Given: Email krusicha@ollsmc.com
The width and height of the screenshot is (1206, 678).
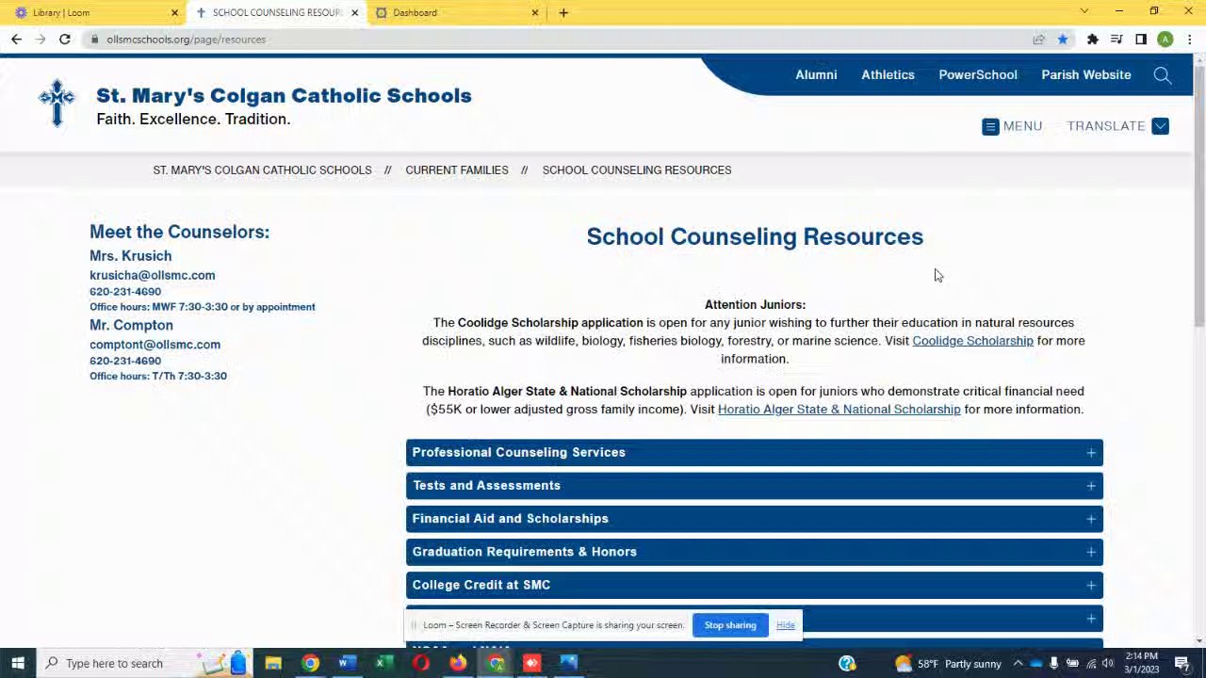Looking at the screenshot, I should tap(152, 275).
